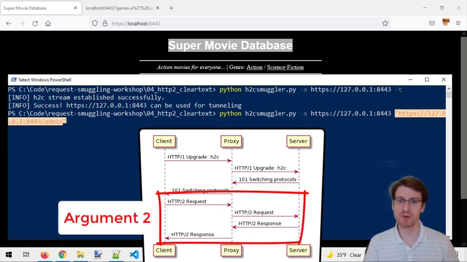Open File Explorer from the taskbar

click(x=80, y=255)
